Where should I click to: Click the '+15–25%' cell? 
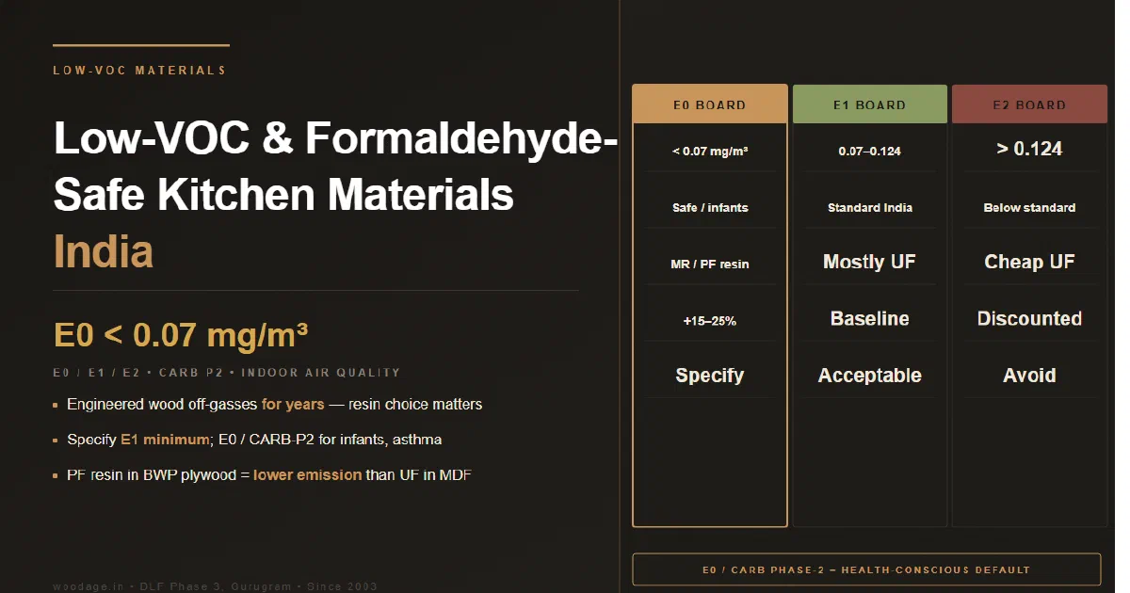click(x=710, y=321)
